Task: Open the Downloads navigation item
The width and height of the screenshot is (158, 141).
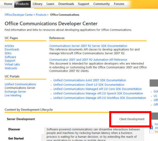Action: tap(66, 4)
